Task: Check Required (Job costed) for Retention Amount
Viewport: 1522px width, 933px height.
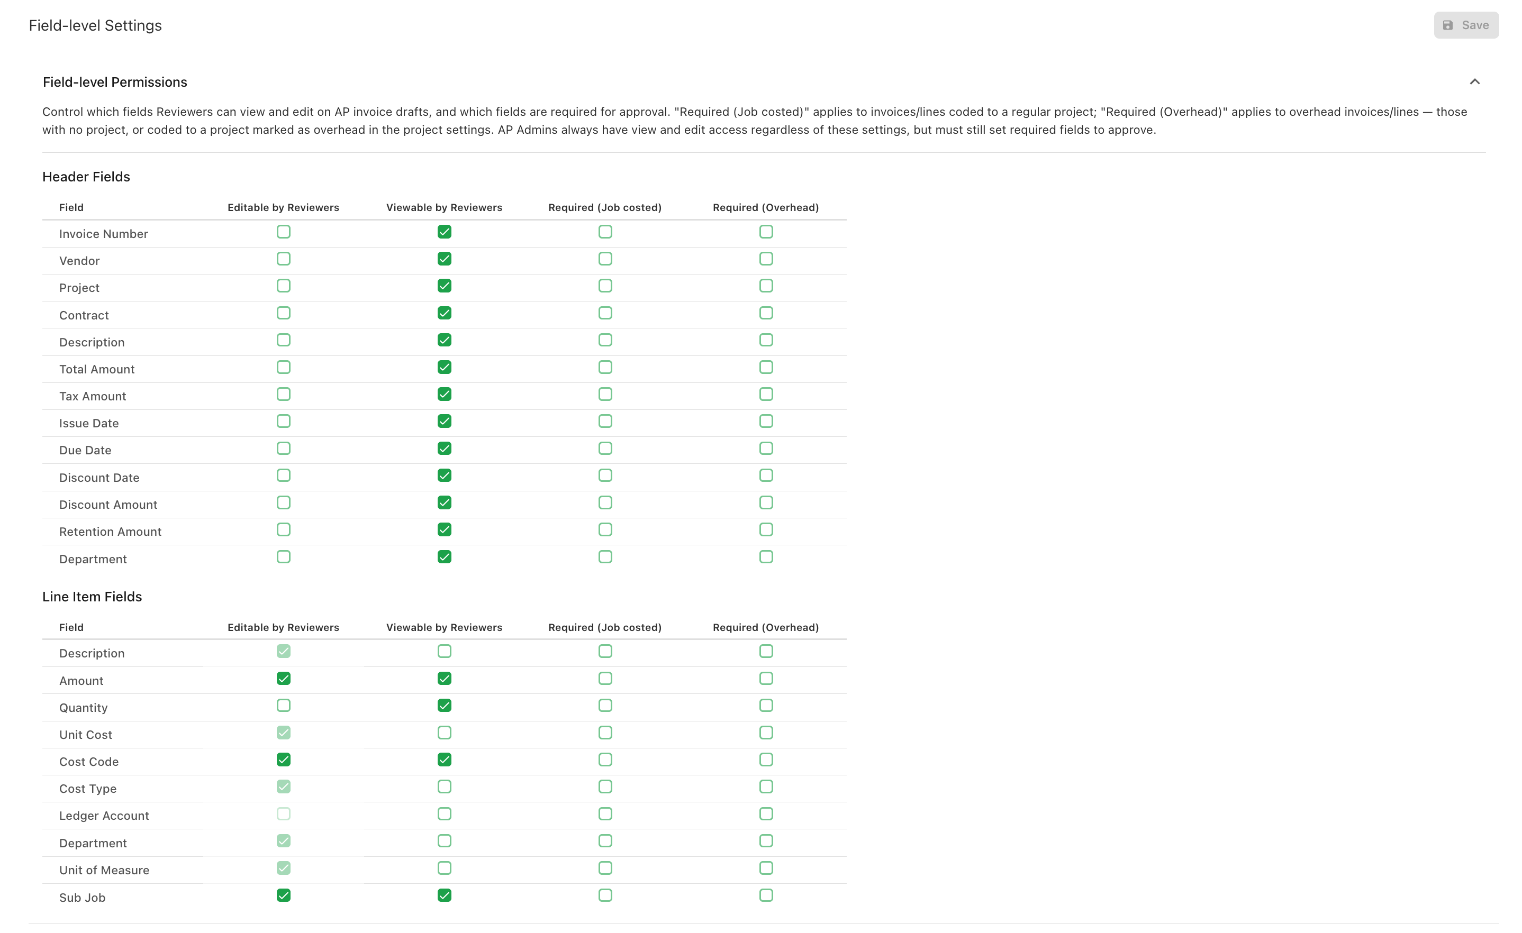Action: point(605,529)
